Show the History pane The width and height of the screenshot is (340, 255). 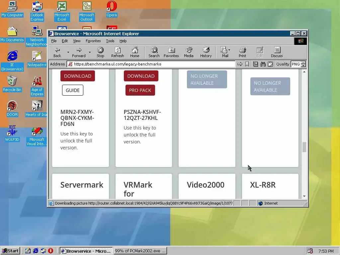pos(206,52)
